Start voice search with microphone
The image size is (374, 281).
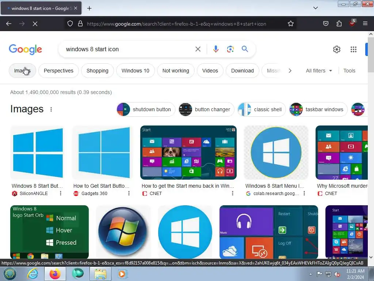pyautogui.click(x=215, y=49)
